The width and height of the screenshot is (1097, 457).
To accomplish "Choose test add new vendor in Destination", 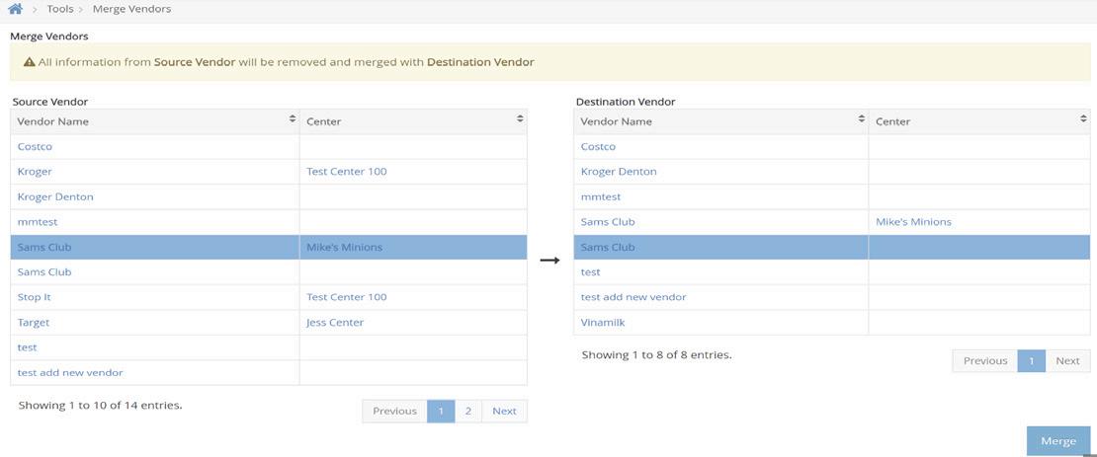I will pos(633,297).
